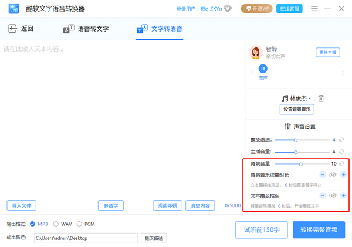
Task: Click 更换主播 to change voice
Action: [x=328, y=53]
